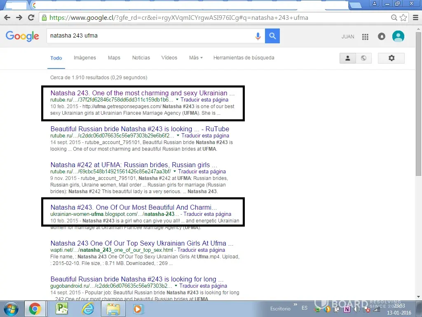Viewport: 422px width, 317px height.
Task: Switch to global results globe button
Action: click(363, 58)
